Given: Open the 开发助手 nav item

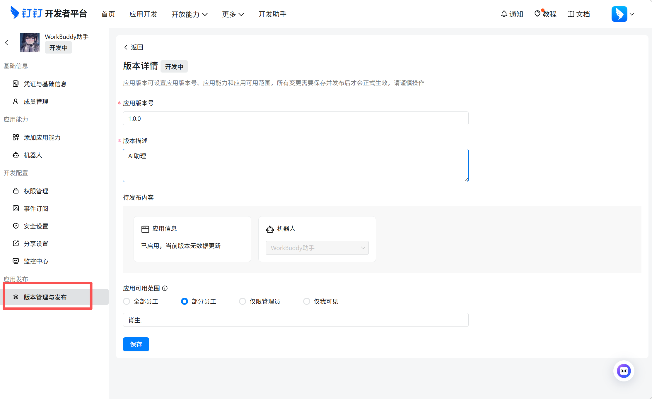Looking at the screenshot, I should 272,14.
